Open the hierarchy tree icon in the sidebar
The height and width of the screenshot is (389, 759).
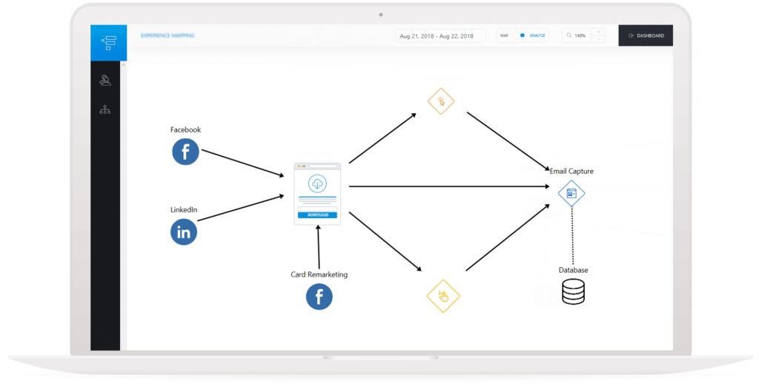pos(105,109)
